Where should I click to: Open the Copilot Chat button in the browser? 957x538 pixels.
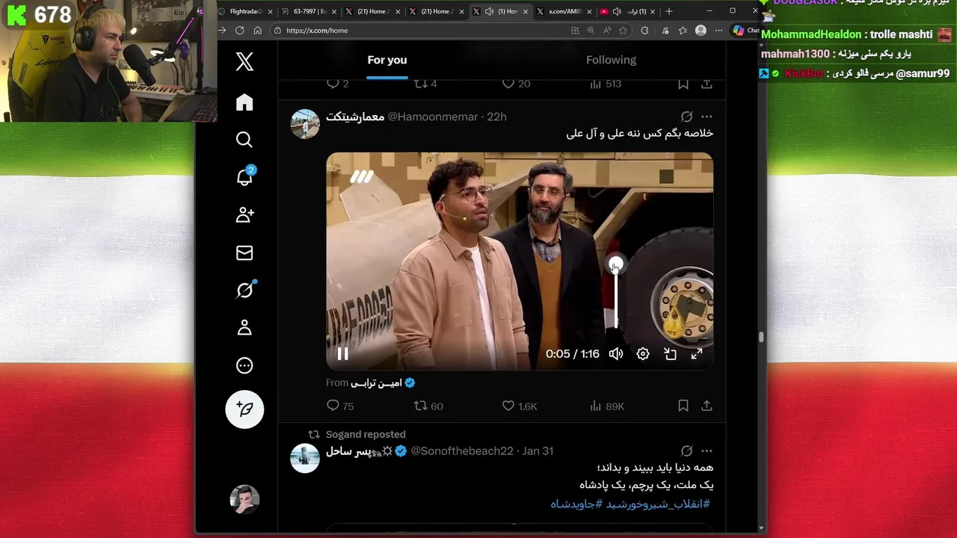pyautogui.click(x=746, y=31)
